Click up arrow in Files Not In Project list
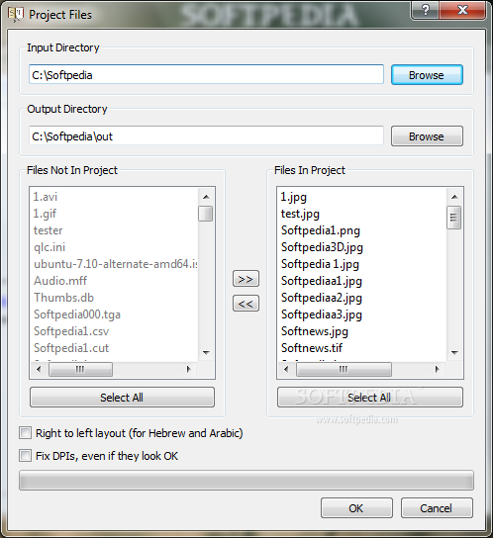This screenshot has height=538, width=493. 206,197
